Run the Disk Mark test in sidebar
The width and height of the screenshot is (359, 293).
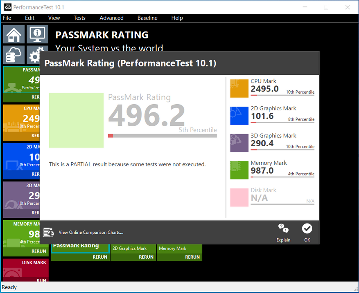[41, 280]
